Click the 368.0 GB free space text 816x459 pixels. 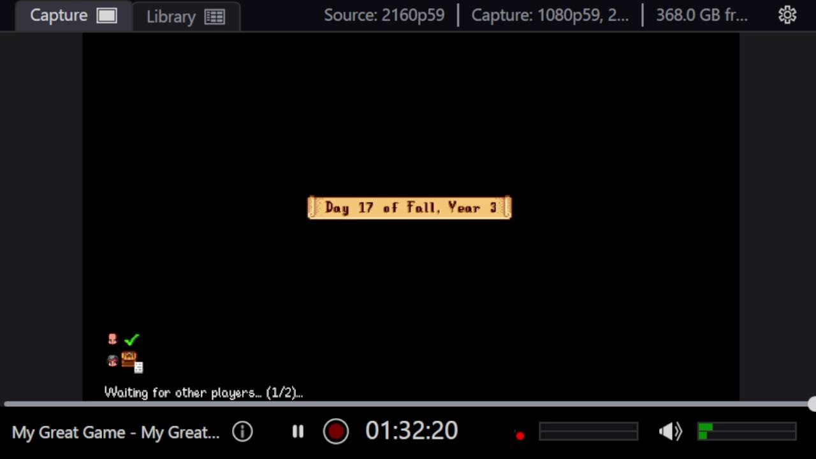[702, 15]
